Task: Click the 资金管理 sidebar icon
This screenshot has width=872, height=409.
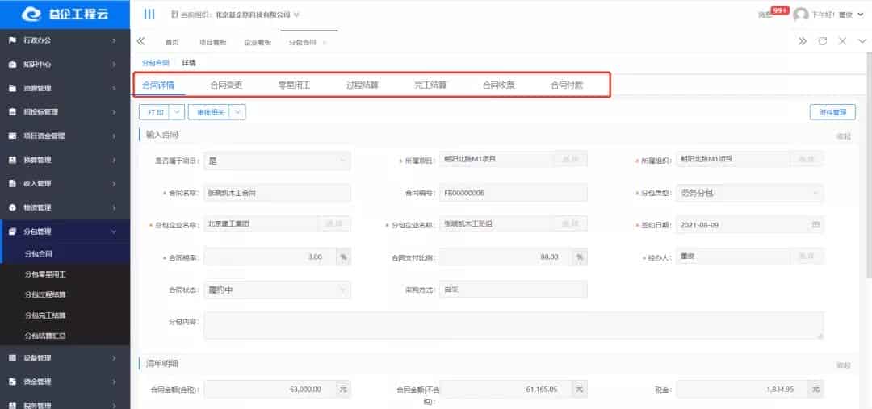Action: 12,382
